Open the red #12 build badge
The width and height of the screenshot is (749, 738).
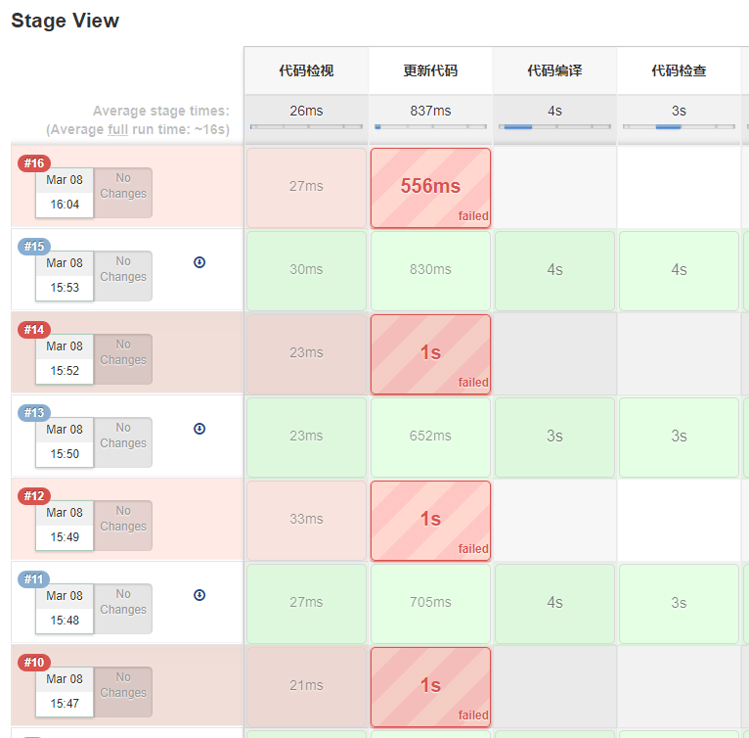click(x=33, y=496)
